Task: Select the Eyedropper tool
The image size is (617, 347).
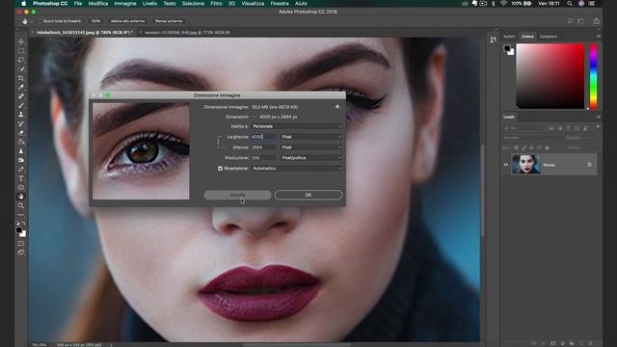Action: tap(21, 88)
